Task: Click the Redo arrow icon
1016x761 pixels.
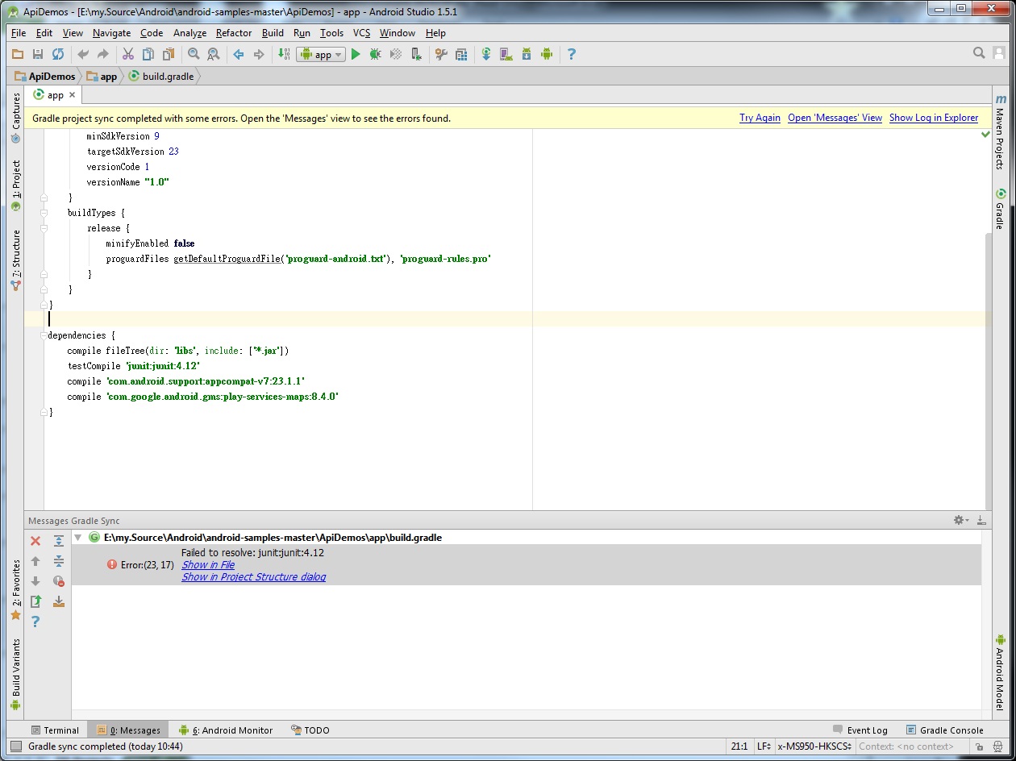Action: point(102,54)
